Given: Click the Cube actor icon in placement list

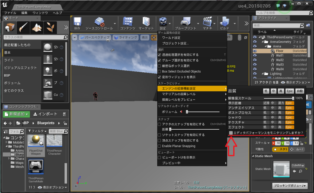Looking at the screenshot, I should 48,95.
